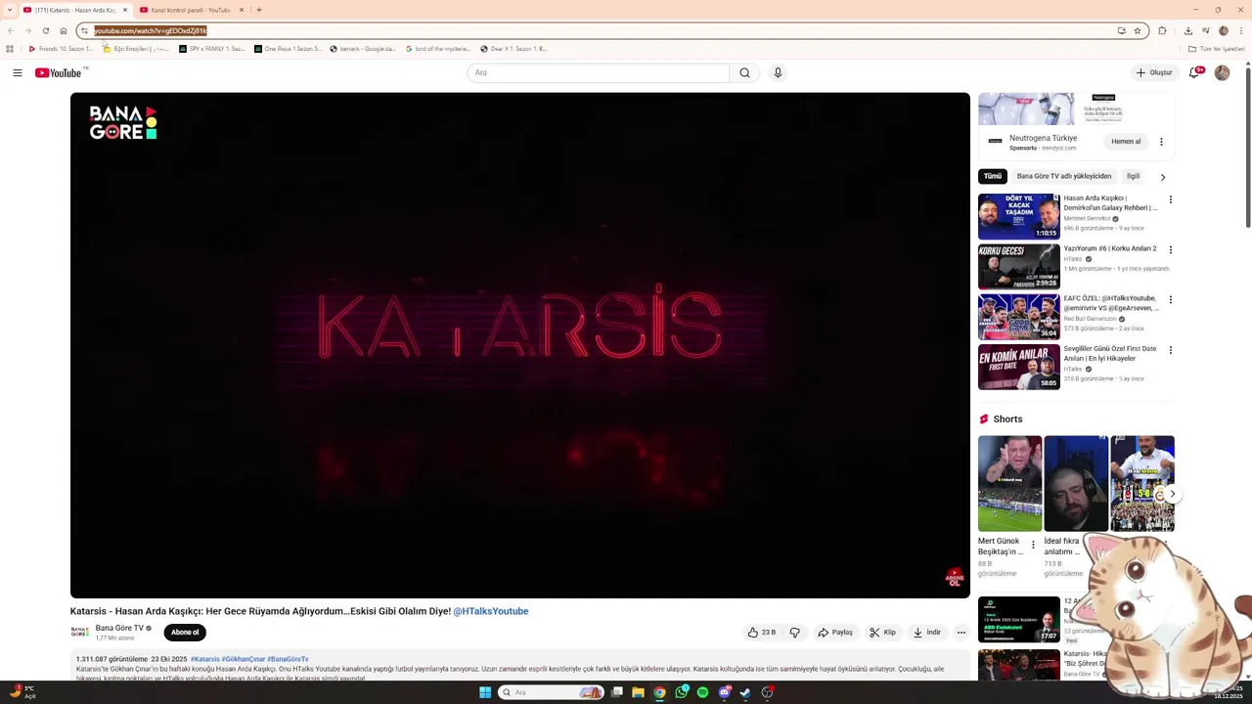Open Friends 10. Sezon bookmark
This screenshot has width=1252, height=704.
[x=61, y=49]
